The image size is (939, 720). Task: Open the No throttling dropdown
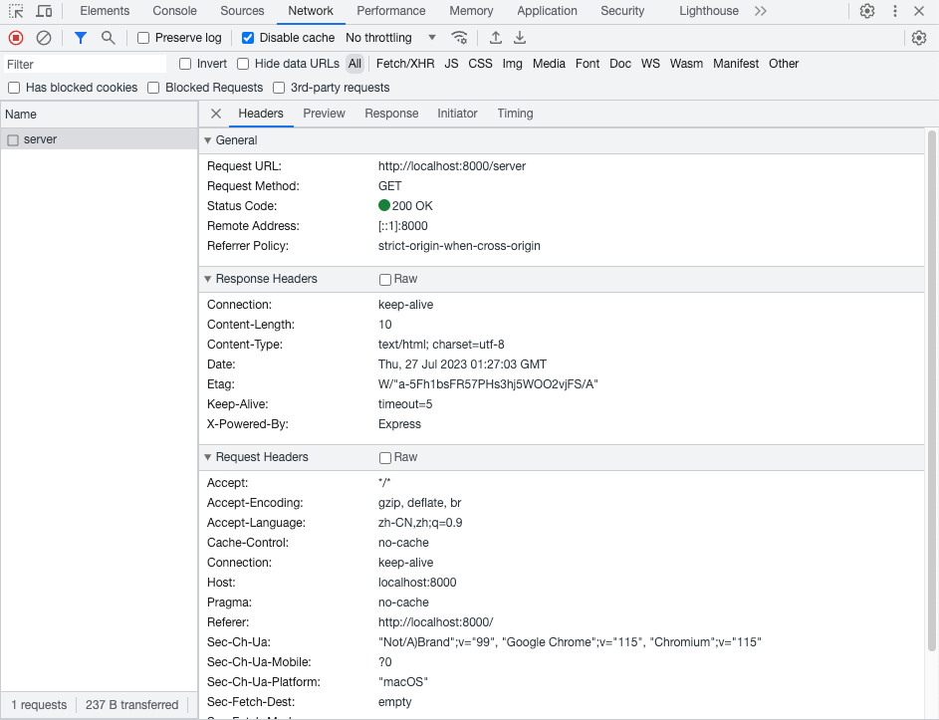(x=390, y=38)
